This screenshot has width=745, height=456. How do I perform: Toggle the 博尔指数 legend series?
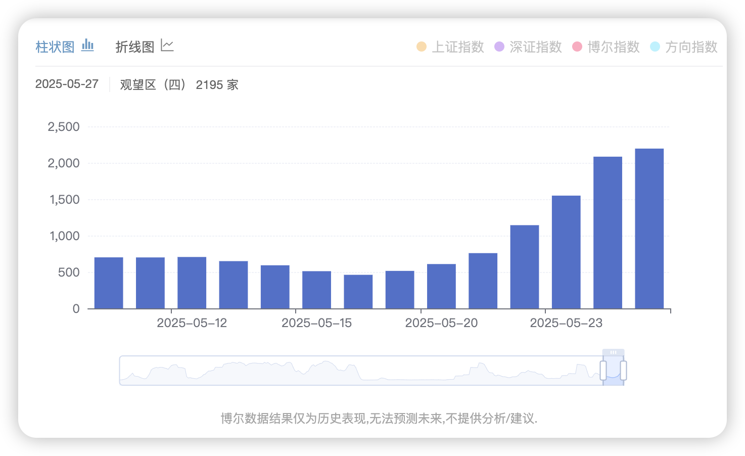pos(613,47)
